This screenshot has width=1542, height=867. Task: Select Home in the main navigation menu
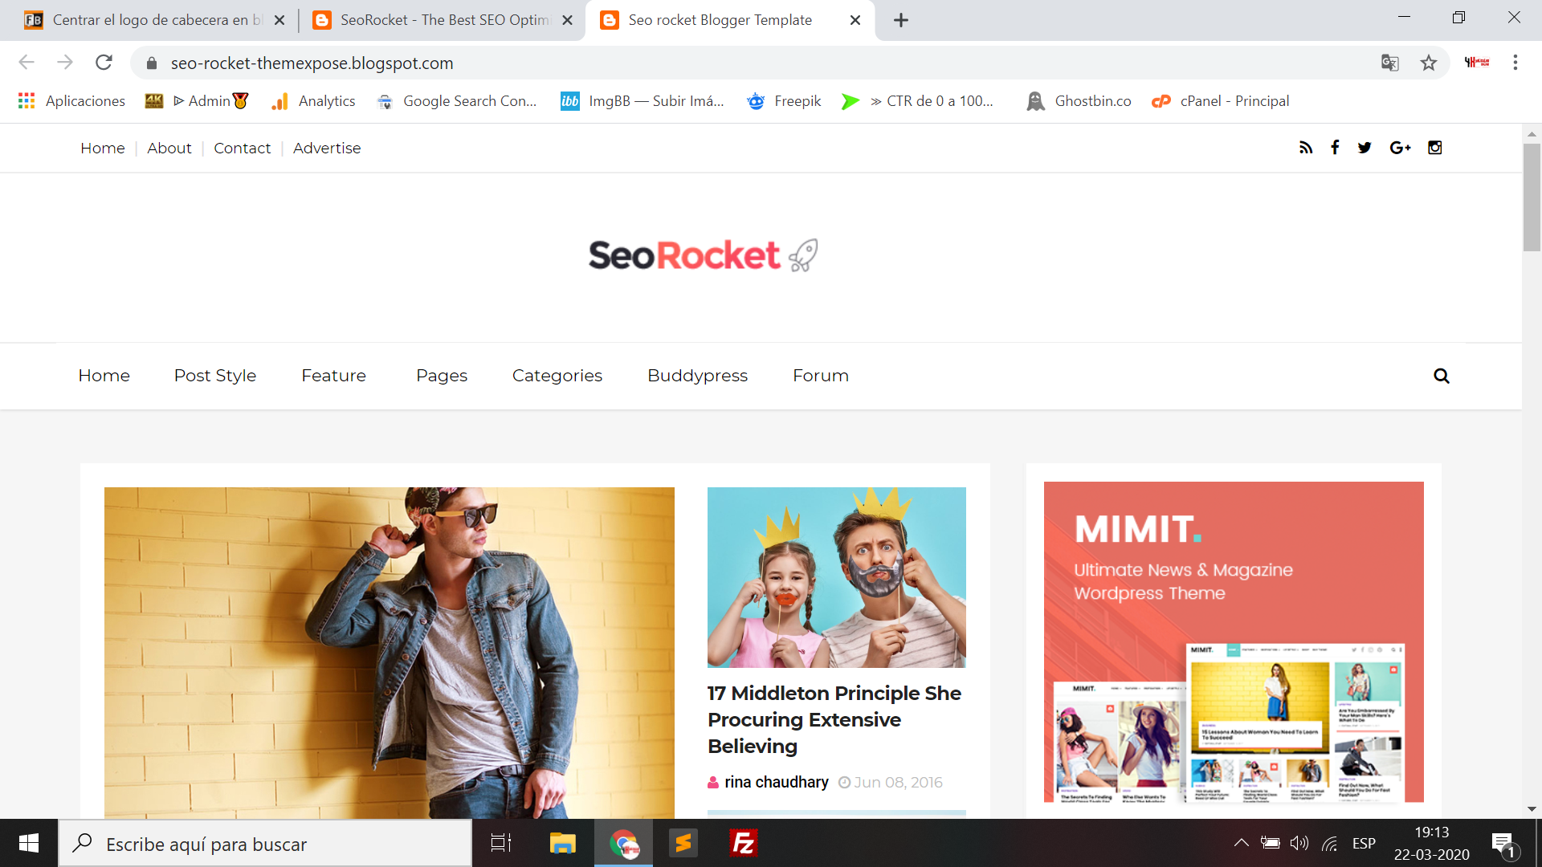(104, 376)
